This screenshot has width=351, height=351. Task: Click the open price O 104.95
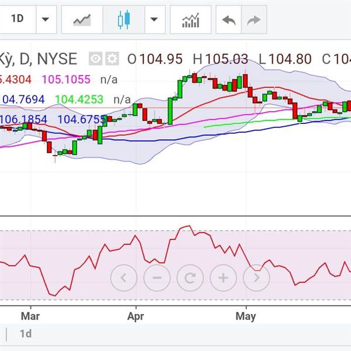pos(155,59)
